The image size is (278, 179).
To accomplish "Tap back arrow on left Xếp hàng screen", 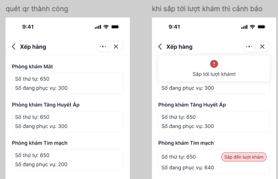I will click(x=14, y=47).
